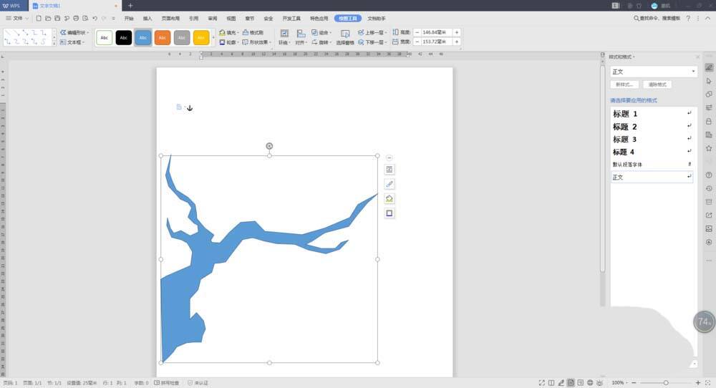
Task: Click the undo icon in the quick access toolbar
Action: coord(95,18)
